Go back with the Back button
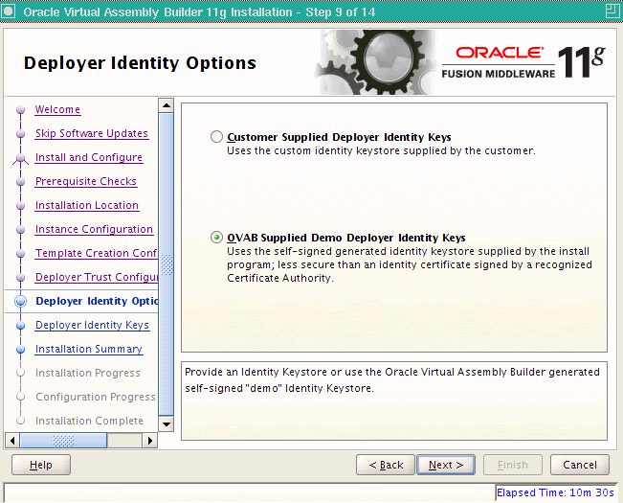 point(386,465)
